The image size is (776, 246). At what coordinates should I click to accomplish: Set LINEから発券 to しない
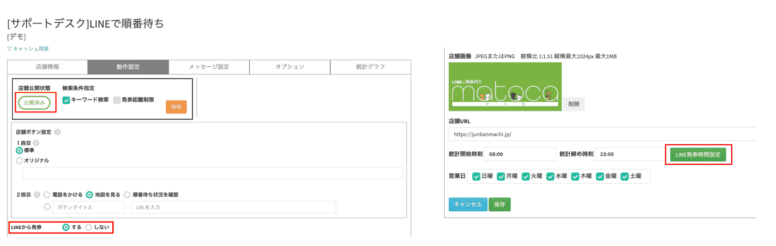pos(88,227)
